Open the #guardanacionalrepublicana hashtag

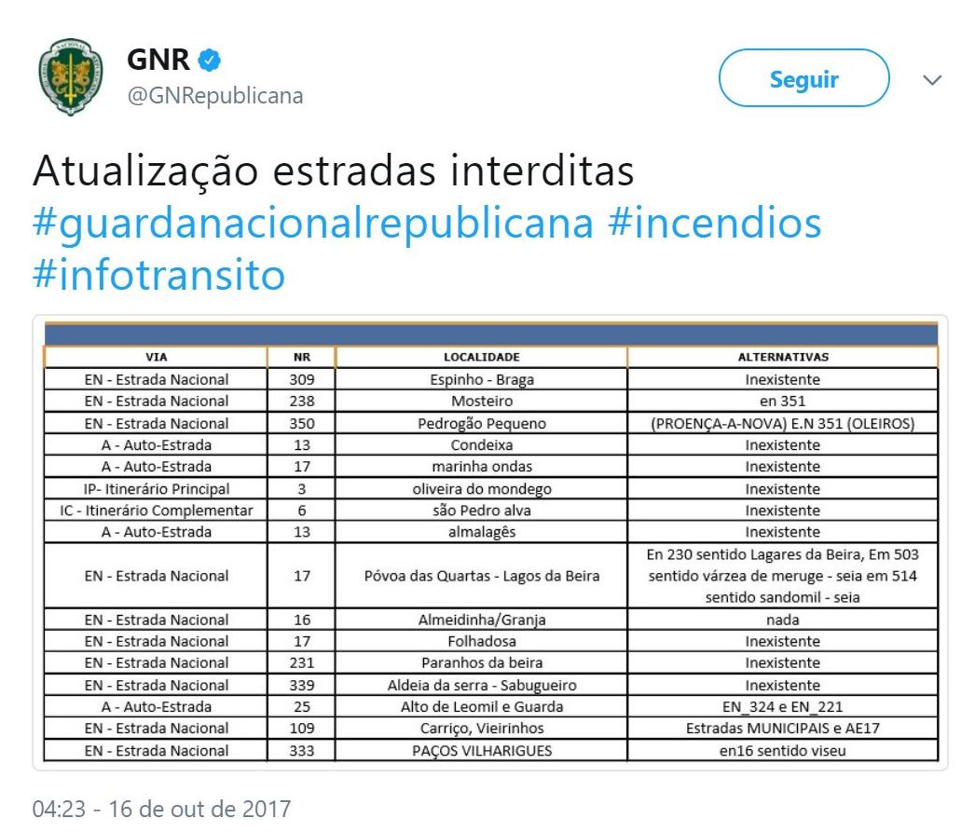310,224
